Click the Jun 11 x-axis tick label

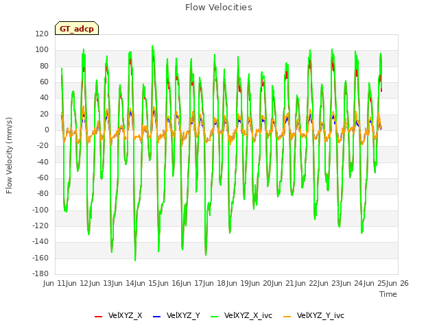(55, 283)
